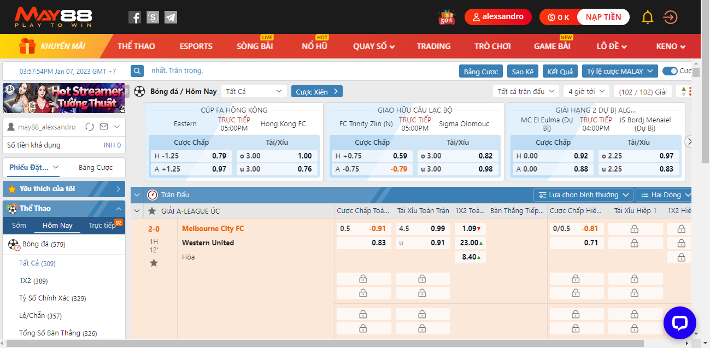Open the notification bell

pyautogui.click(x=648, y=17)
